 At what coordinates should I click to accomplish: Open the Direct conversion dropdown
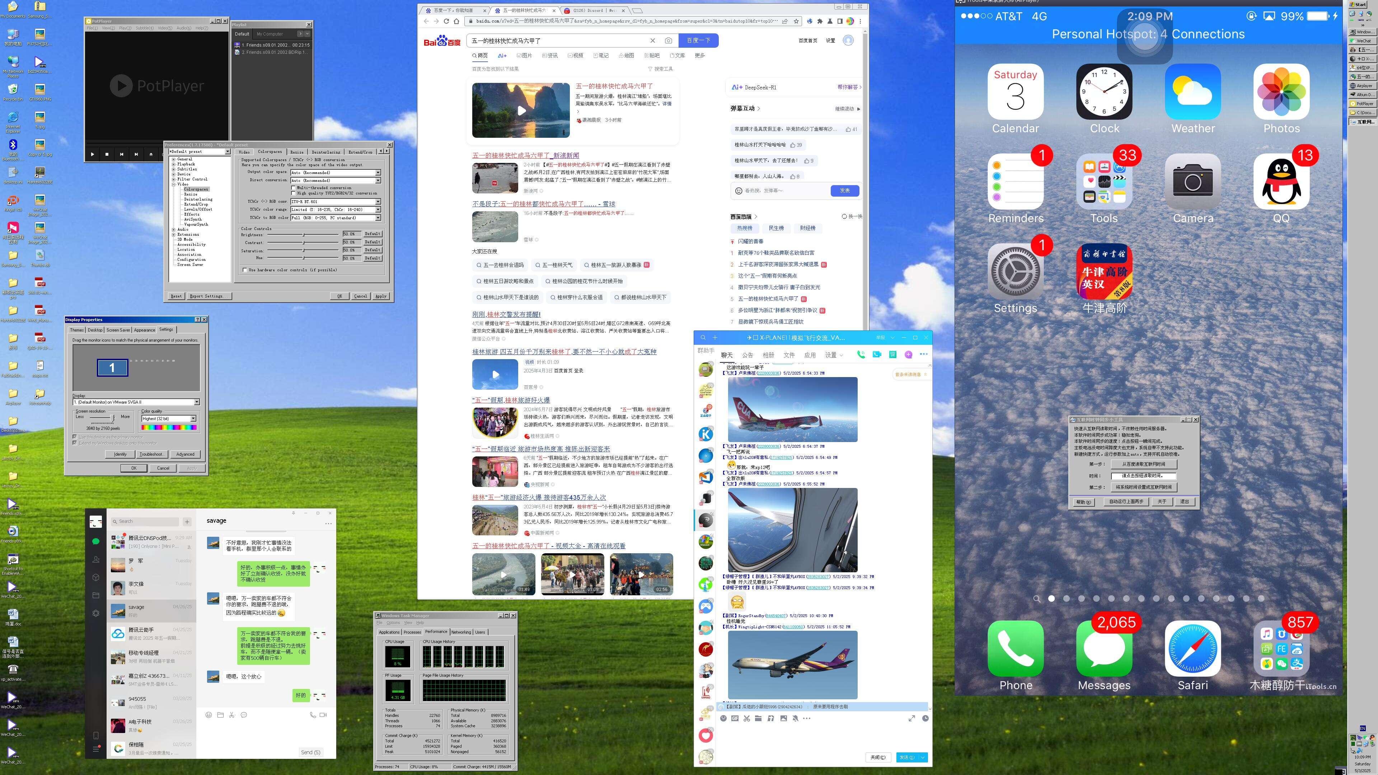click(336, 180)
